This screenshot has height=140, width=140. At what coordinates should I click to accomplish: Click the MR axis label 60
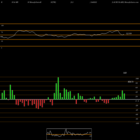(x=136, y=88)
